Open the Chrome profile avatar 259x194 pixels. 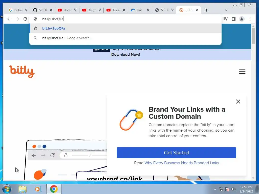[x=242, y=19]
